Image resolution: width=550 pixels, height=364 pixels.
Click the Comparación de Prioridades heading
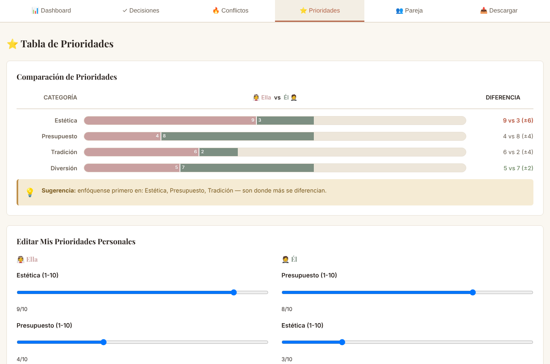67,77
